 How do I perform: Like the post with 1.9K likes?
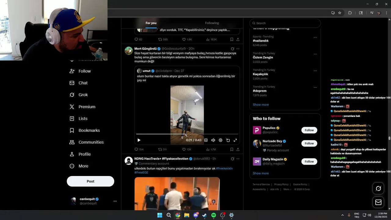pyautogui.click(x=187, y=39)
